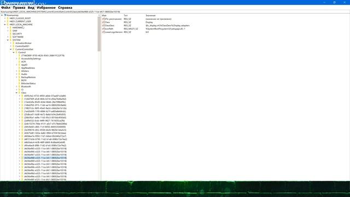This screenshot has width=350, height=197.
Task: Click the HKEY_LOCAL_MACHINE folder icon
Action: (x=8, y=25)
